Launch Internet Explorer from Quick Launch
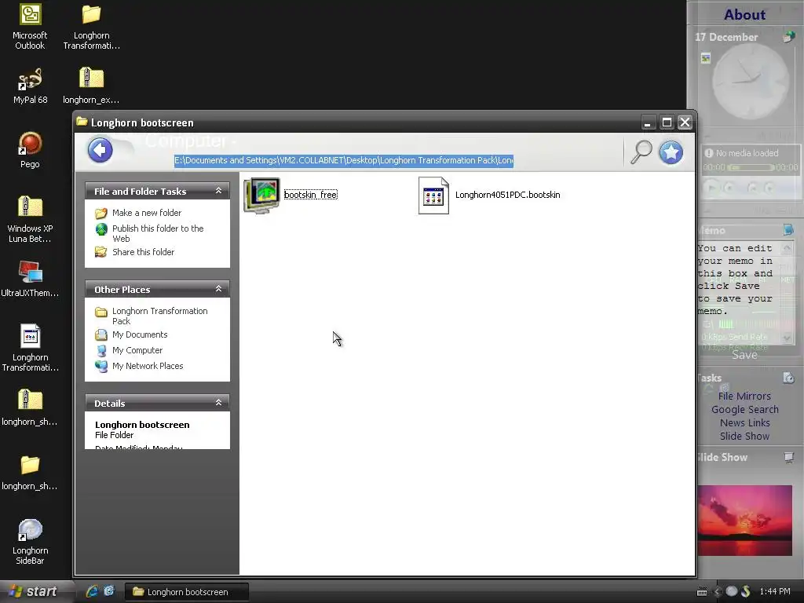 (92, 591)
